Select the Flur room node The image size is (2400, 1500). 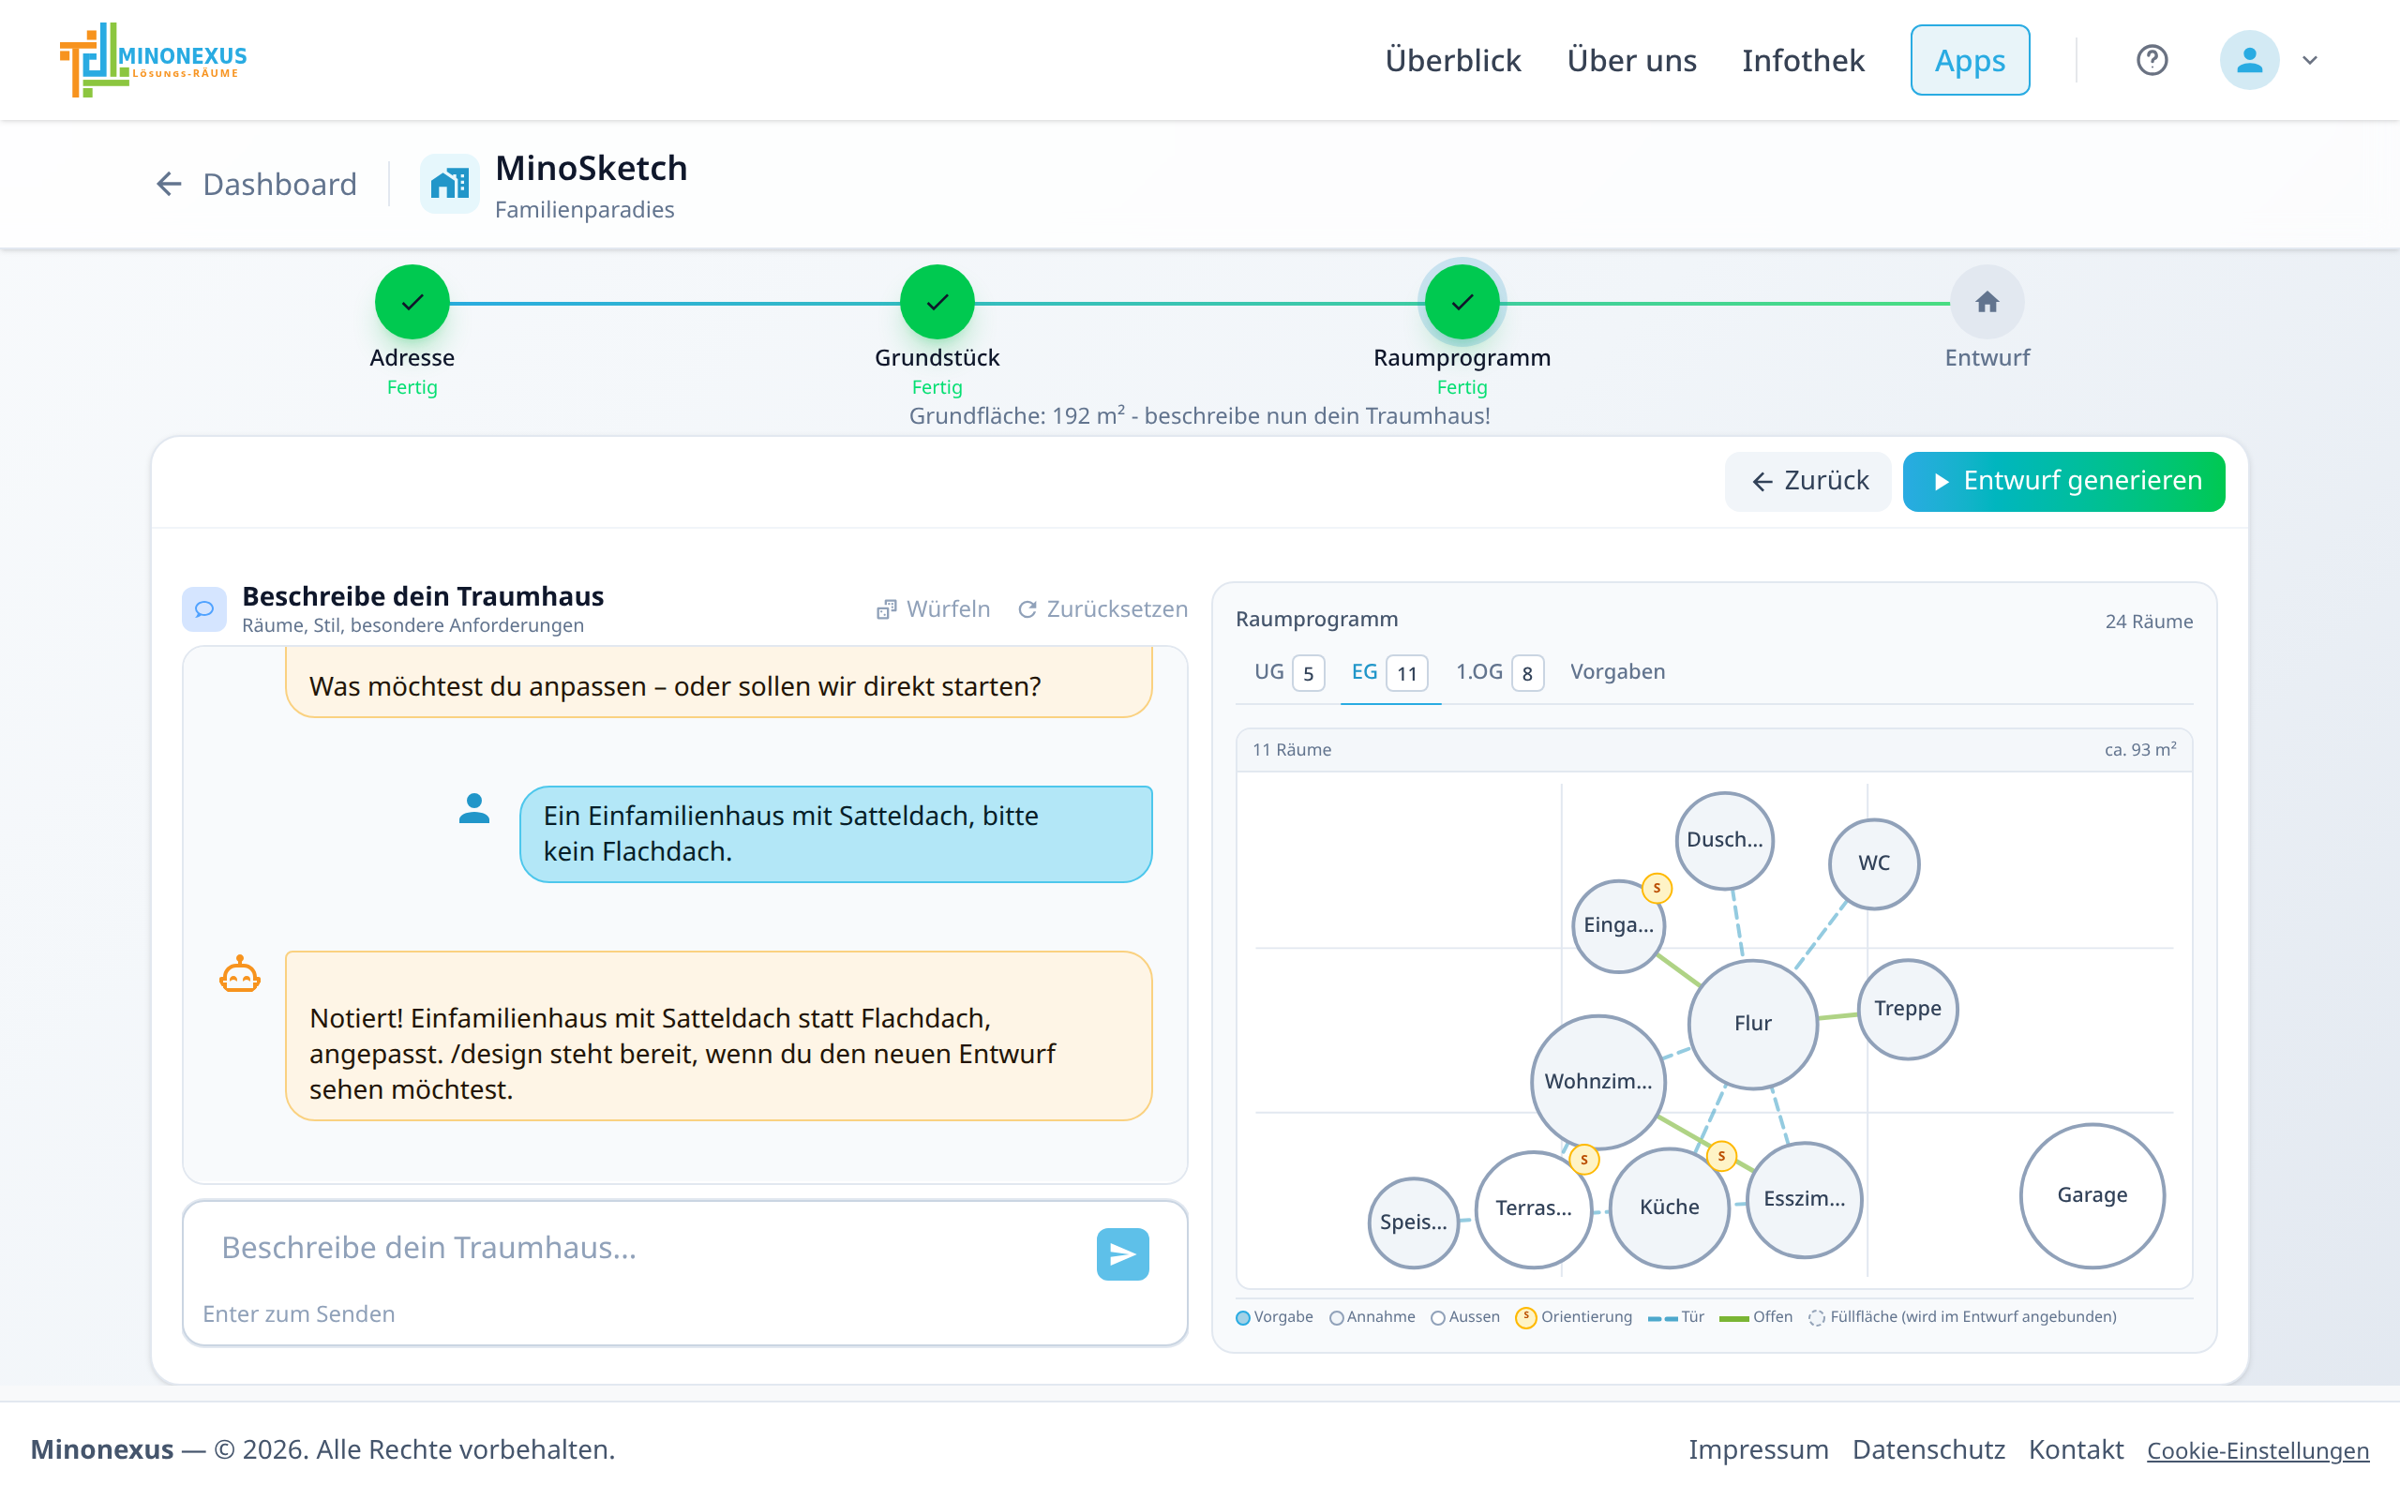click(1752, 1023)
